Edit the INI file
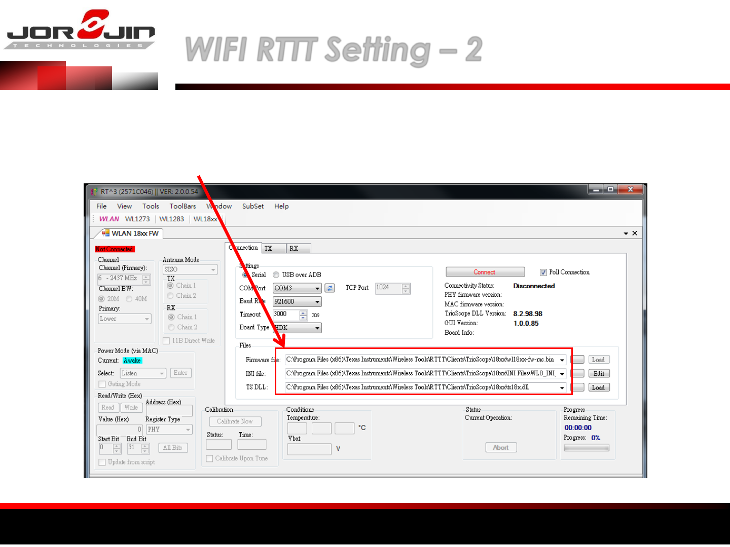 [x=599, y=373]
